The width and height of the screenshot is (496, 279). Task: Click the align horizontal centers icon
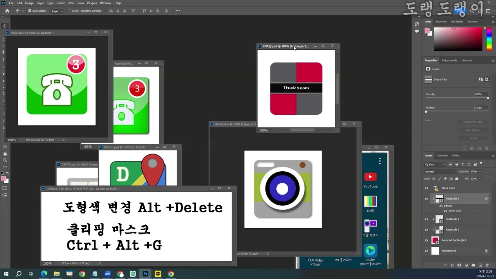[x=118, y=11]
